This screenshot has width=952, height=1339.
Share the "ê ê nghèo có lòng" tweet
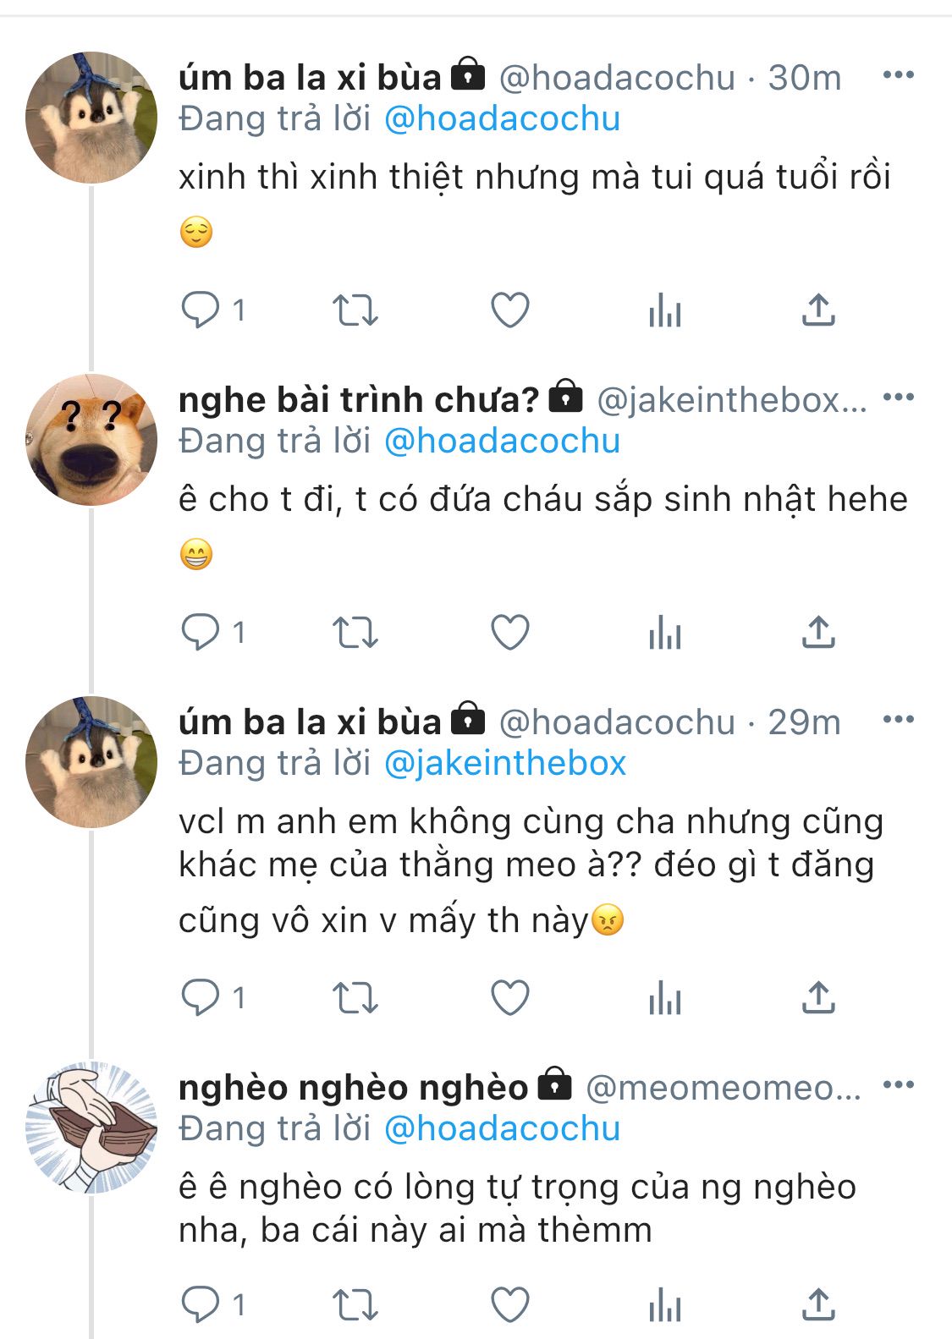(x=818, y=1304)
